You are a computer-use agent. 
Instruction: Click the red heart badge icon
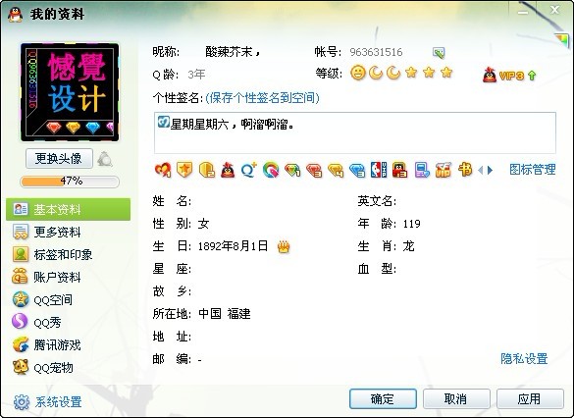pos(163,170)
